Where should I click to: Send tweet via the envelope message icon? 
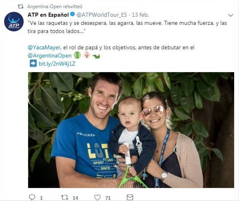(x=130, y=197)
